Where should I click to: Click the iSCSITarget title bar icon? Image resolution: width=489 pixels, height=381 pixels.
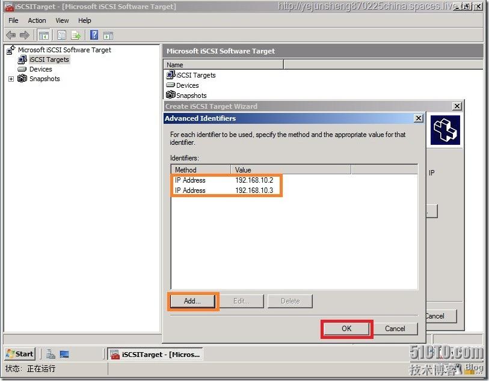coord(10,6)
